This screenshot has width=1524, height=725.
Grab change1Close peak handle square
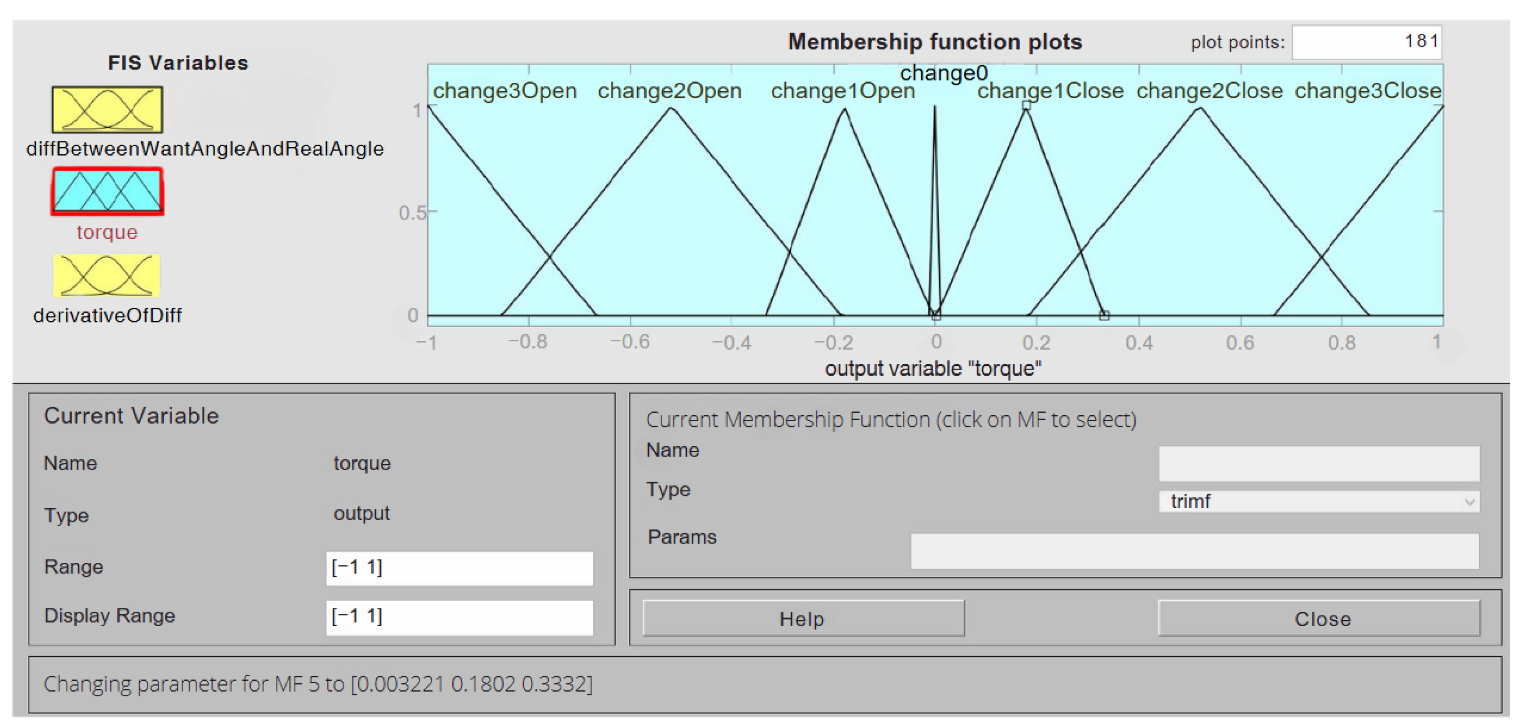click(1027, 106)
